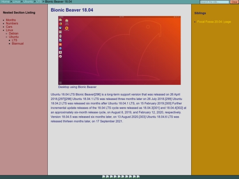Open Cars in the Nested Section Listing

coord(9,27)
